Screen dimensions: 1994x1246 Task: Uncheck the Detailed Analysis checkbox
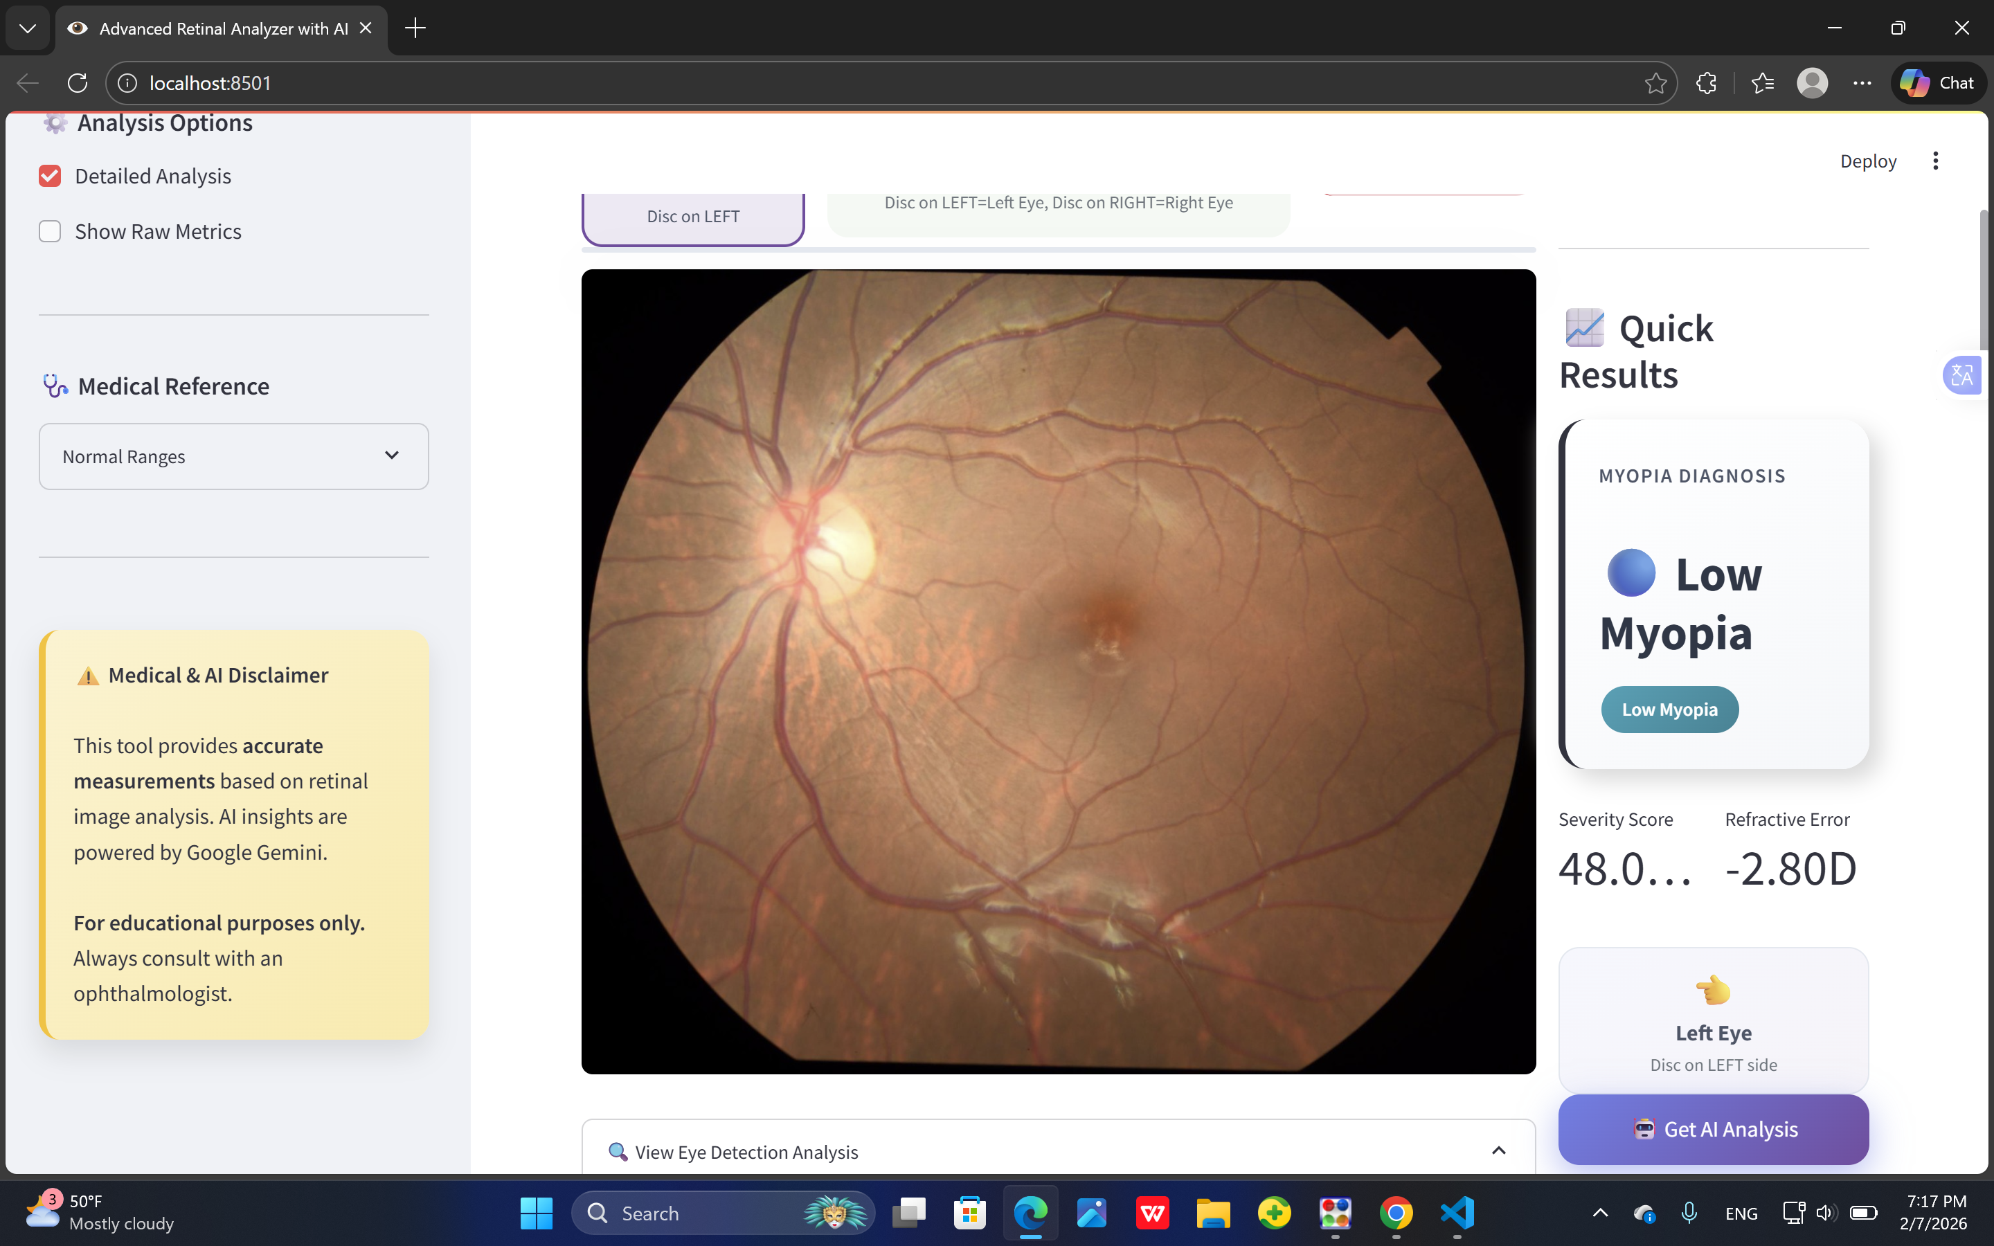51,177
